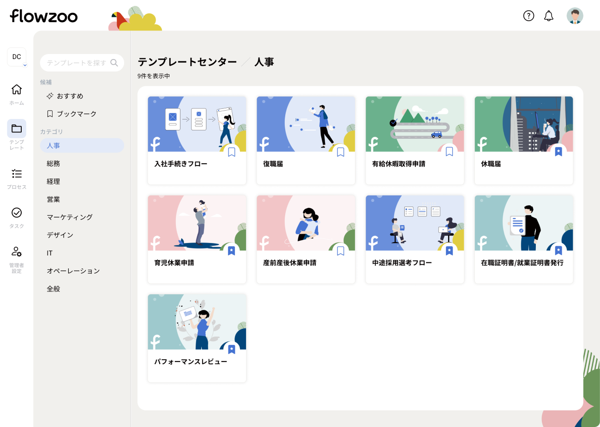Remove bookmark from 中途採用選考フロー template
This screenshot has width=600, height=427.
(450, 251)
